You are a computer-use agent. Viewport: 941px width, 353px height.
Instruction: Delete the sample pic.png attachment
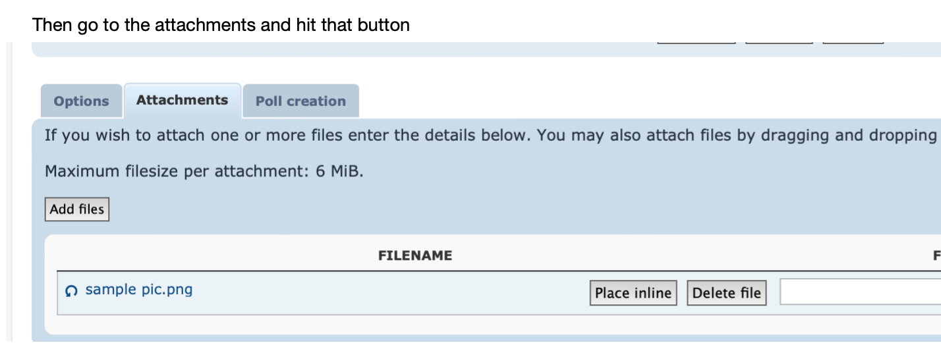click(x=726, y=293)
